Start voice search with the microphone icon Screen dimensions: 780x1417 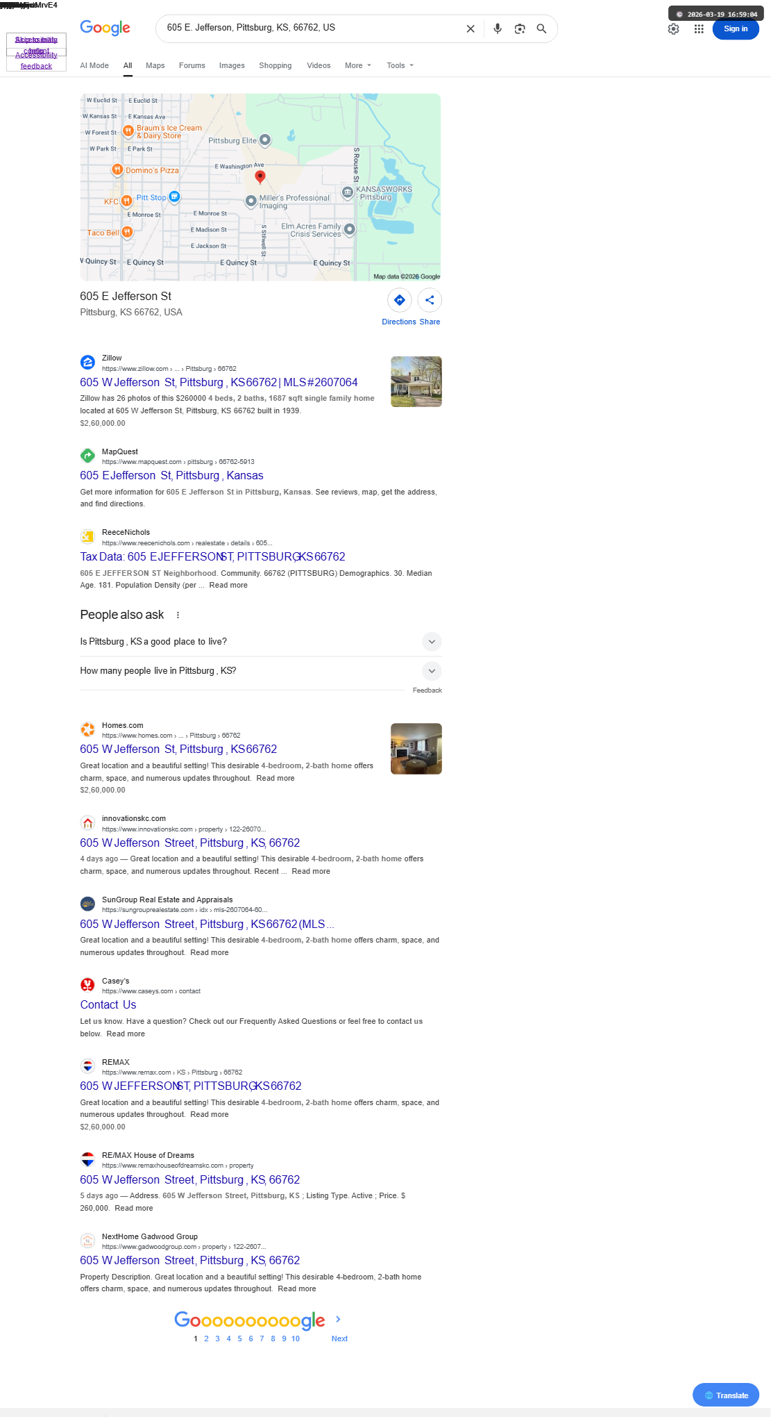(x=498, y=28)
